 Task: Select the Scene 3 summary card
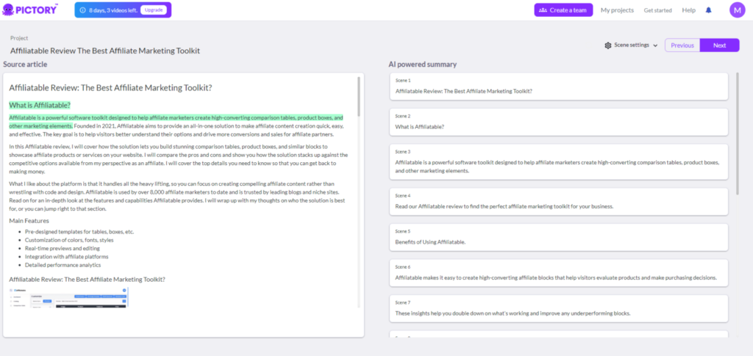[x=559, y=162]
